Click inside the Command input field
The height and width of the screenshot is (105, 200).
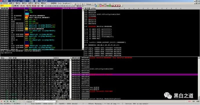coord(45,102)
